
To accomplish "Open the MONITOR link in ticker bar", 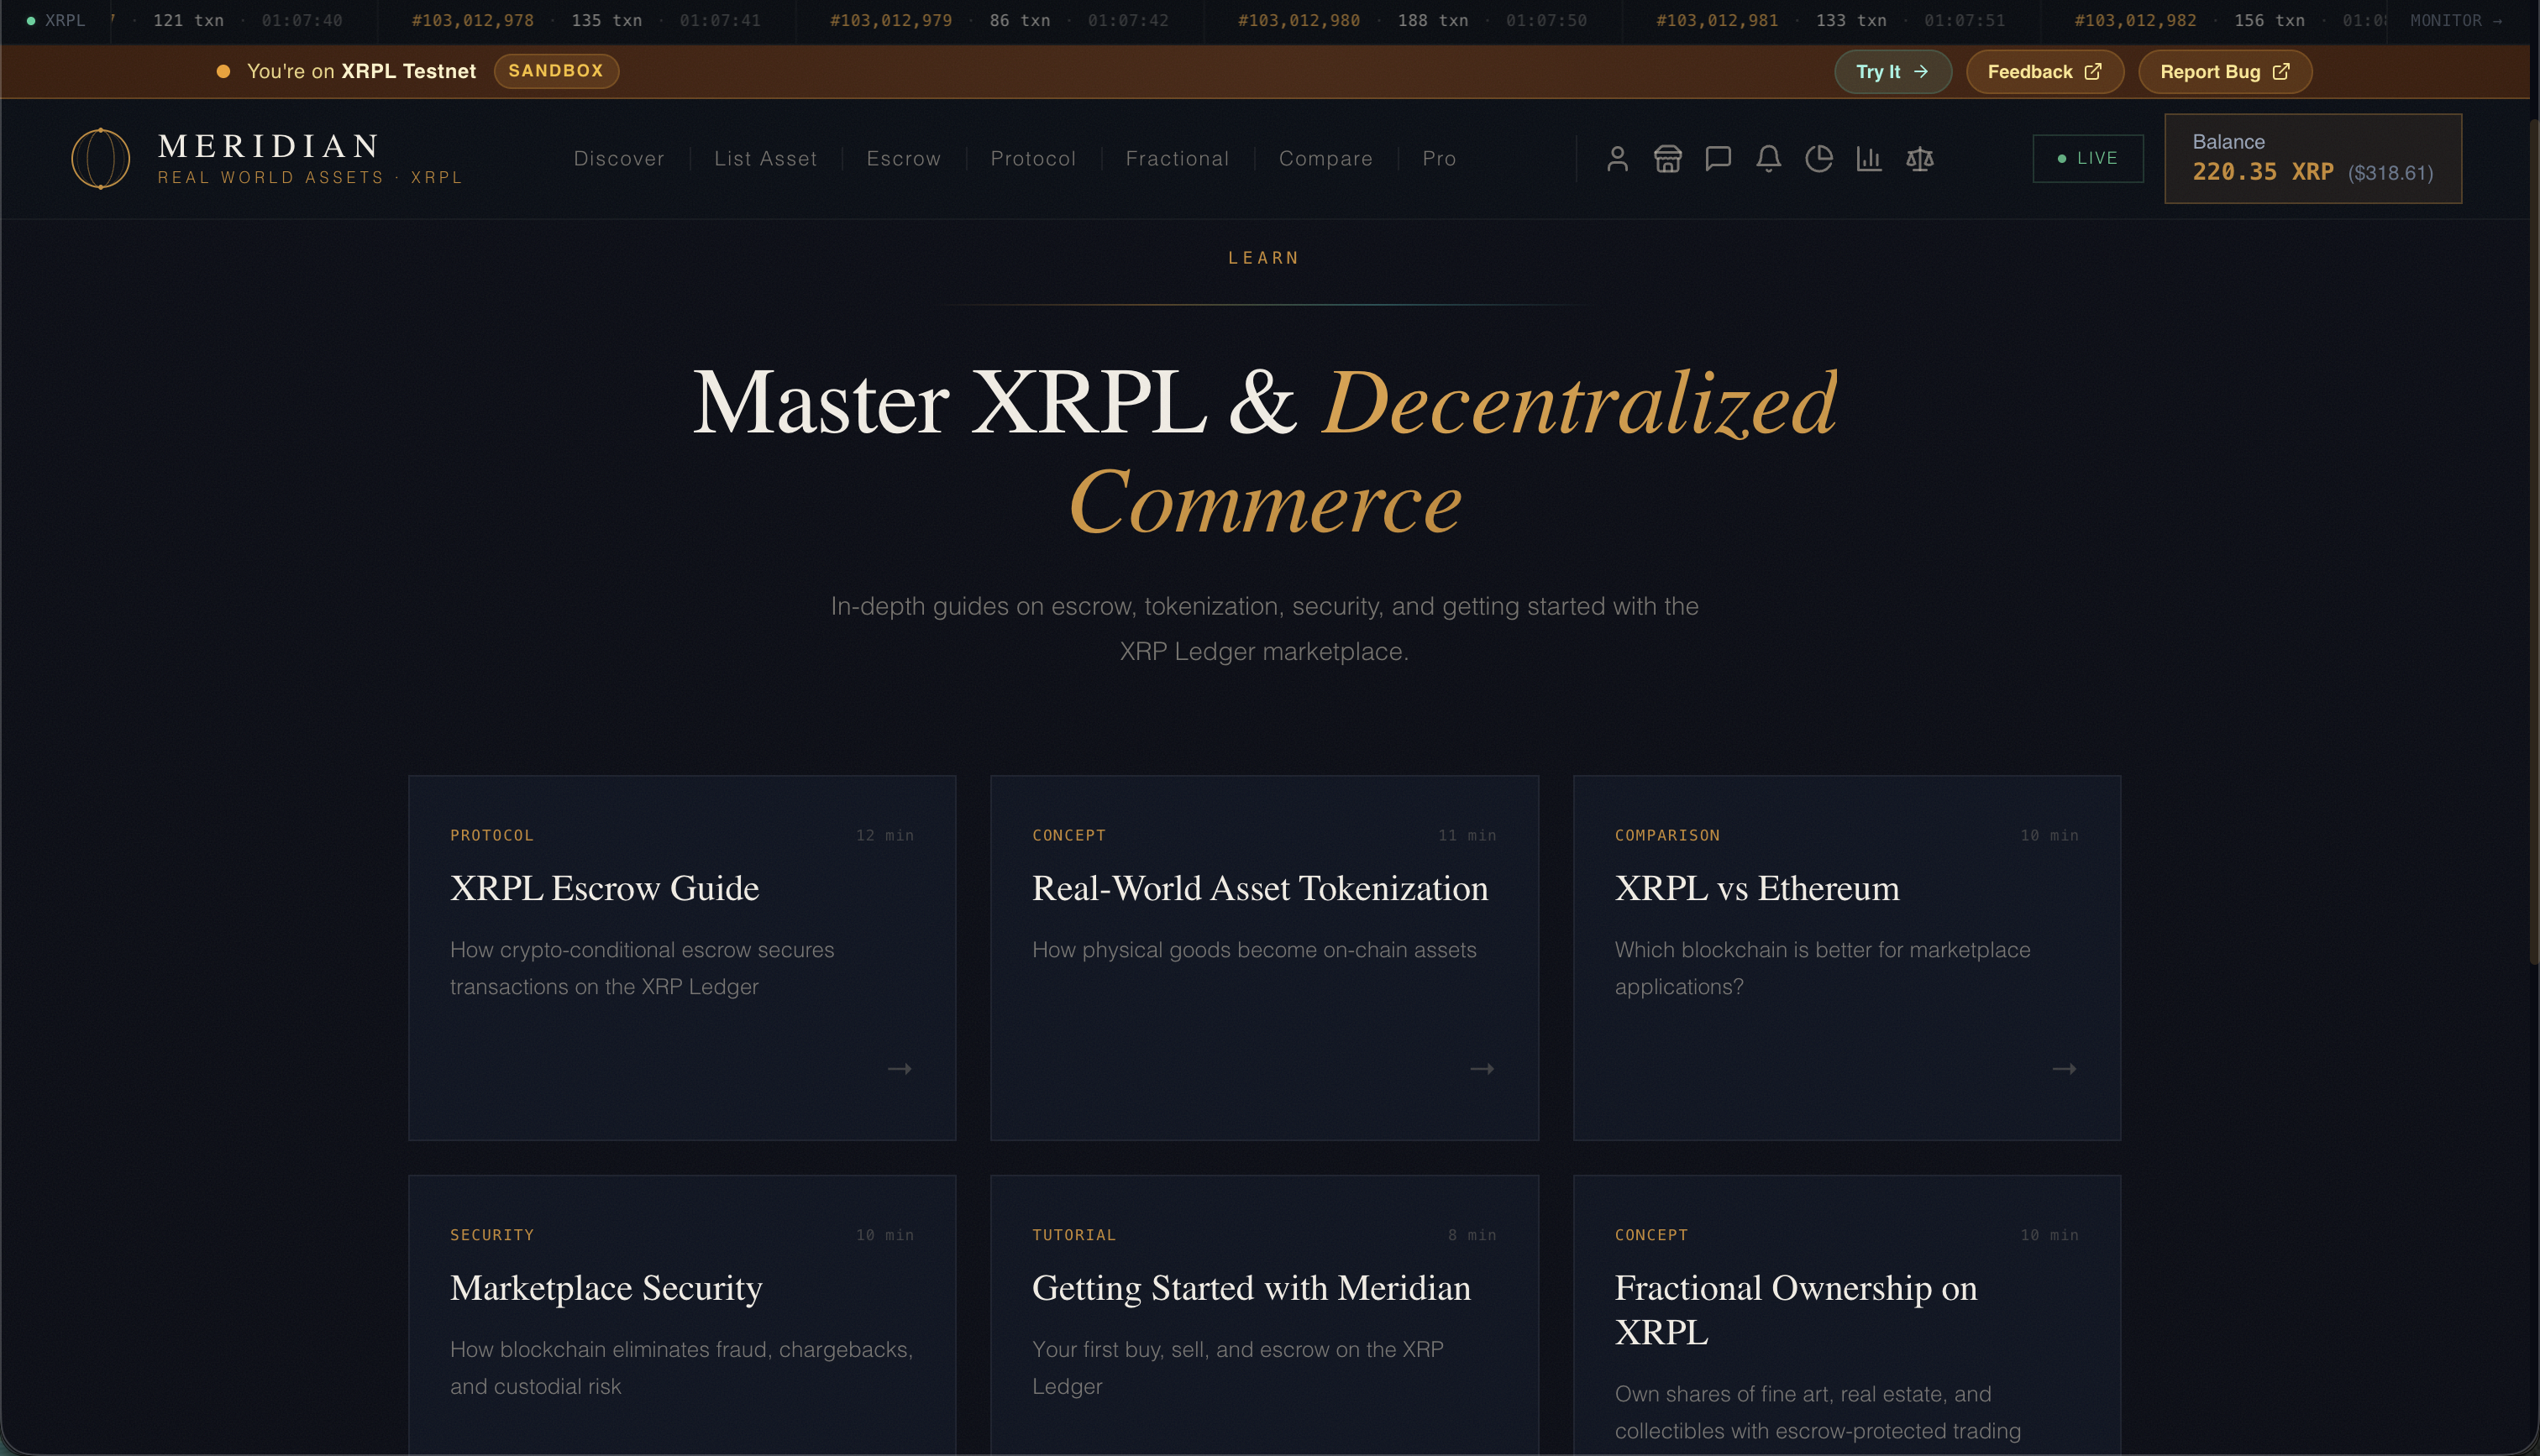I will tap(2456, 20).
